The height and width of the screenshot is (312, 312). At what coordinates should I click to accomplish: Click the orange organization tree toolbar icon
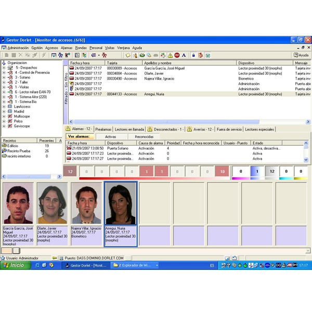point(200,55)
